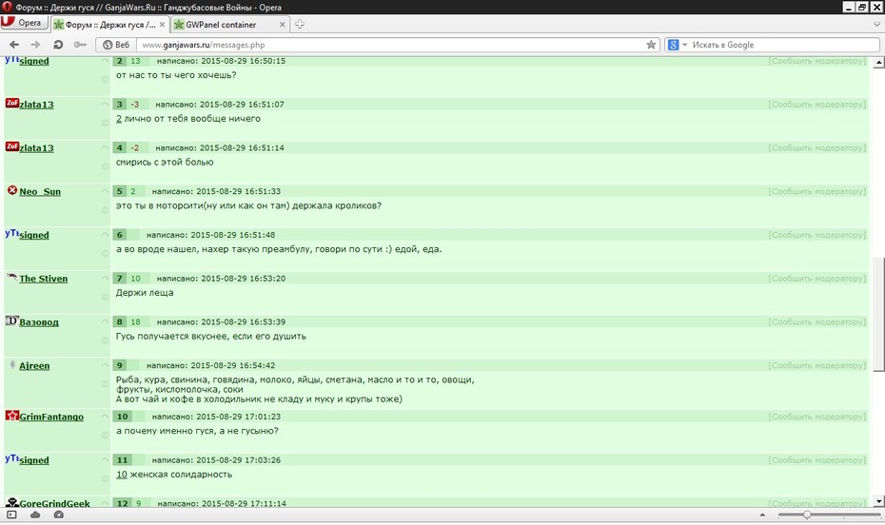Open the tab list chevron at far right
Viewport: 885px width, 525px height.
point(876,24)
